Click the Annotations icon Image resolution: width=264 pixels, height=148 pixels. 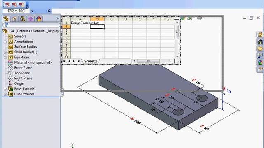pos(10,42)
